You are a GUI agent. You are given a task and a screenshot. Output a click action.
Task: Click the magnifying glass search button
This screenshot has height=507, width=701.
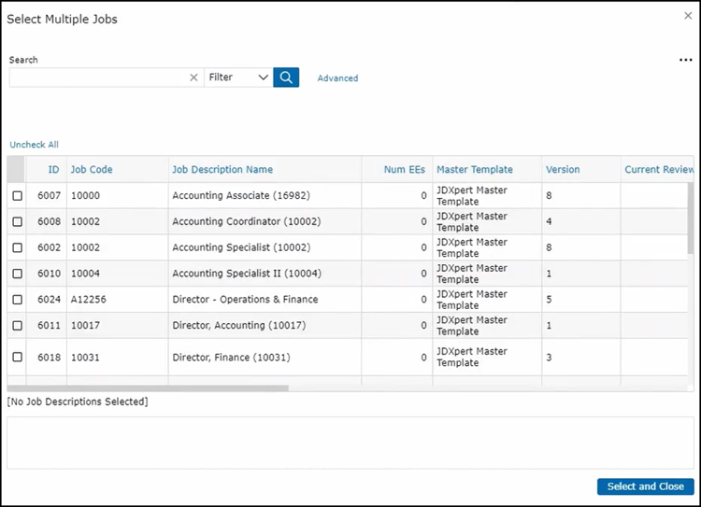click(286, 77)
